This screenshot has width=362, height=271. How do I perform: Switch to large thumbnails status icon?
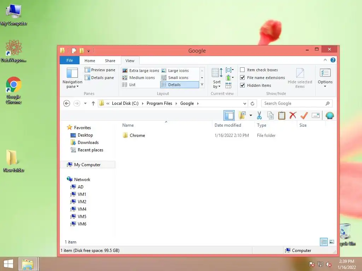coord(332,242)
